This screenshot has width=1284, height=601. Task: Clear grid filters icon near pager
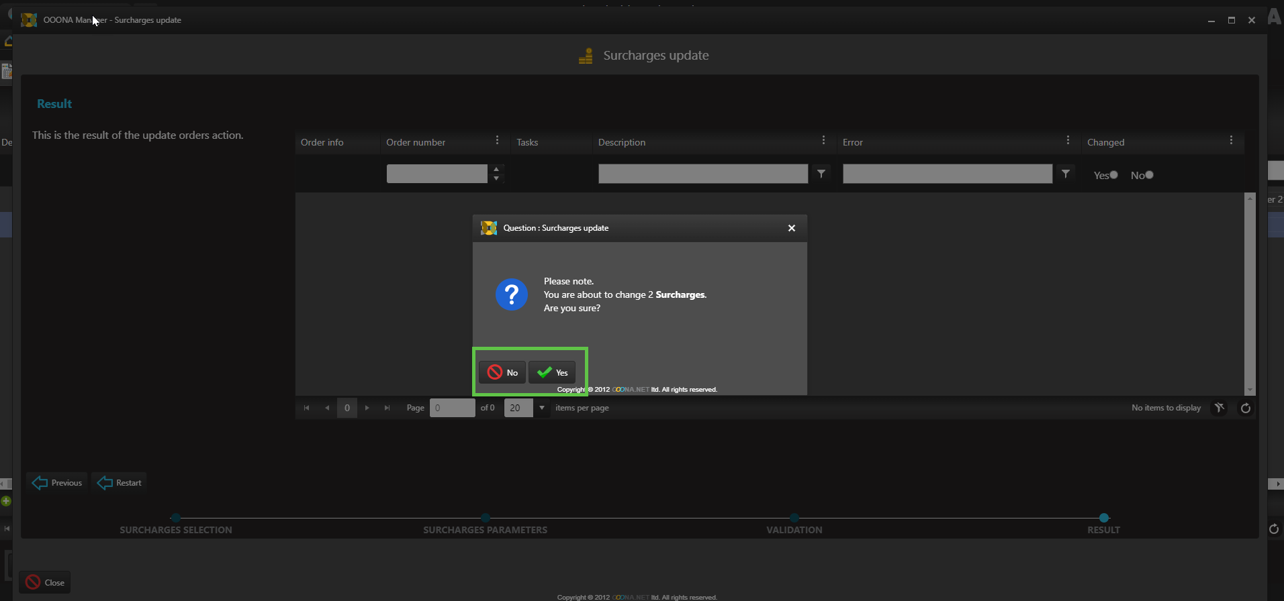[1220, 408]
